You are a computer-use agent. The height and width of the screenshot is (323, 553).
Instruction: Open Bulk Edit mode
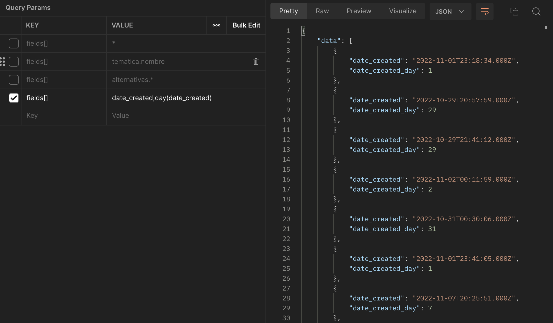tap(246, 25)
